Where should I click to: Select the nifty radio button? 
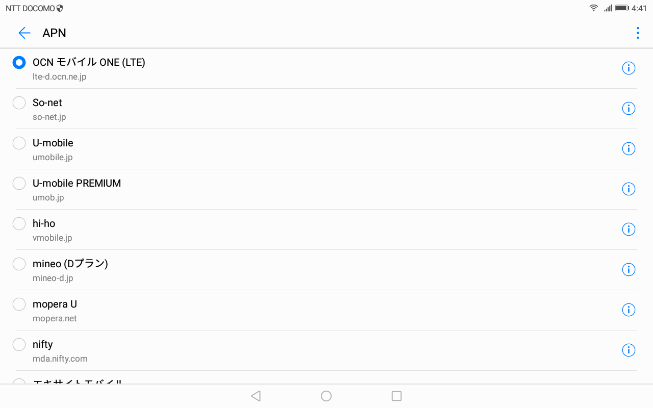19,345
